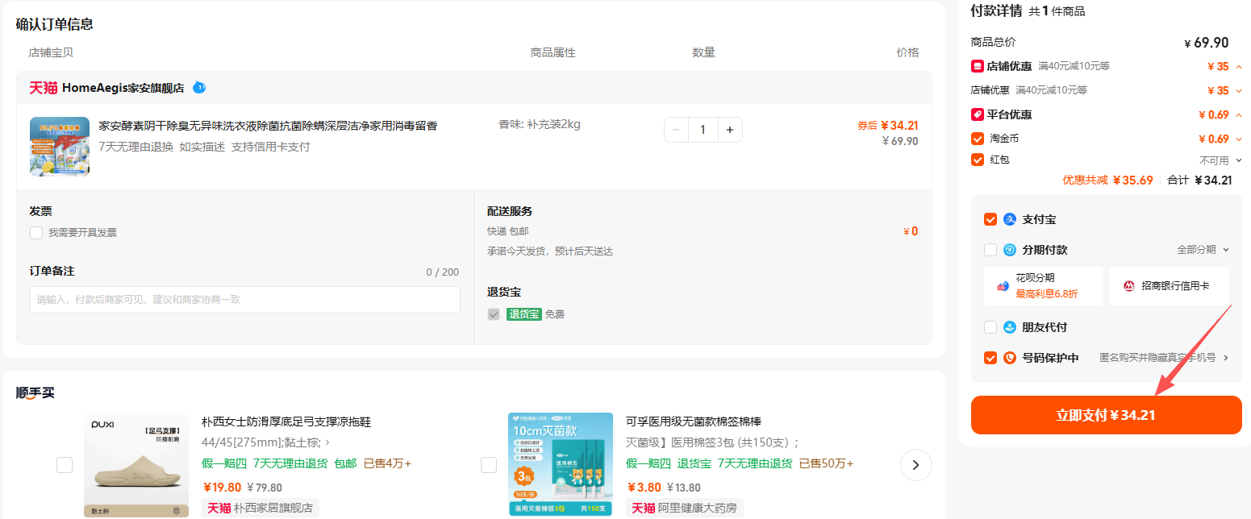The height and width of the screenshot is (519, 1251).
Task: Select the 朴西 slippers add-on checkbox
Action: pos(65,465)
